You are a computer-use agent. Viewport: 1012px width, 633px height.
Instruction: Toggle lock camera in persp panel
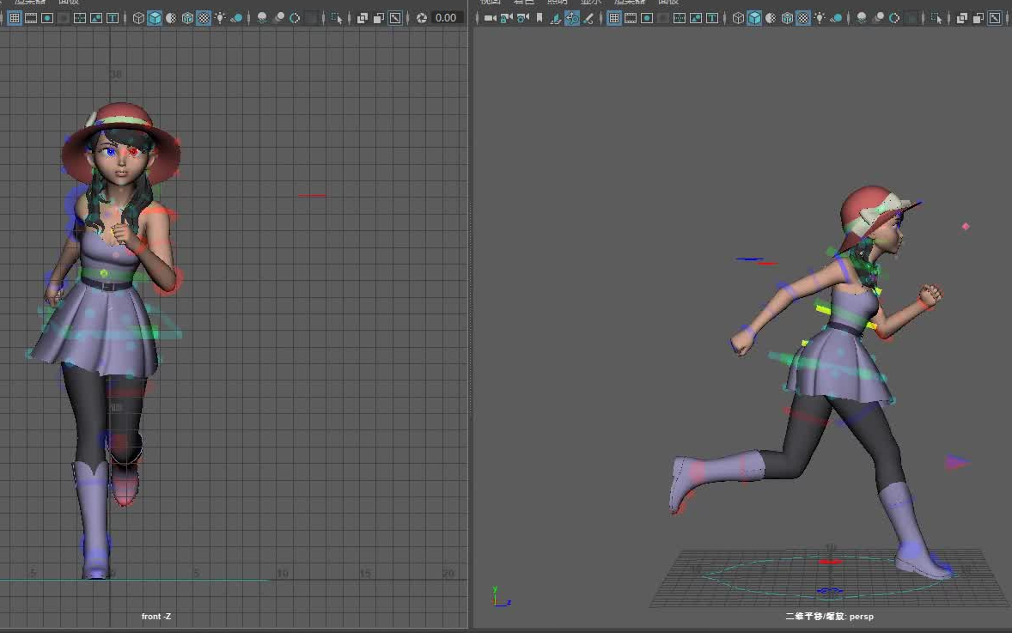tap(507, 18)
